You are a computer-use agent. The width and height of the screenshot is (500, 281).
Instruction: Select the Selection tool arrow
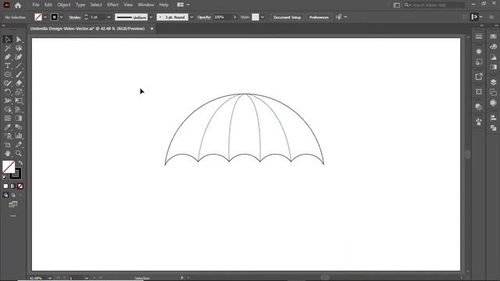(8, 40)
